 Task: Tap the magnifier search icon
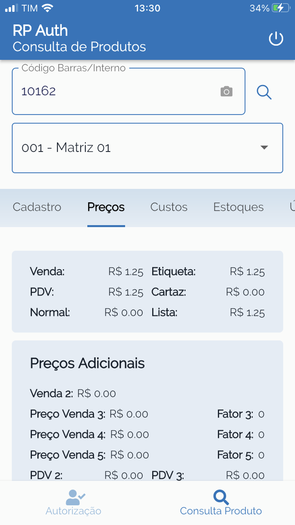tap(264, 92)
